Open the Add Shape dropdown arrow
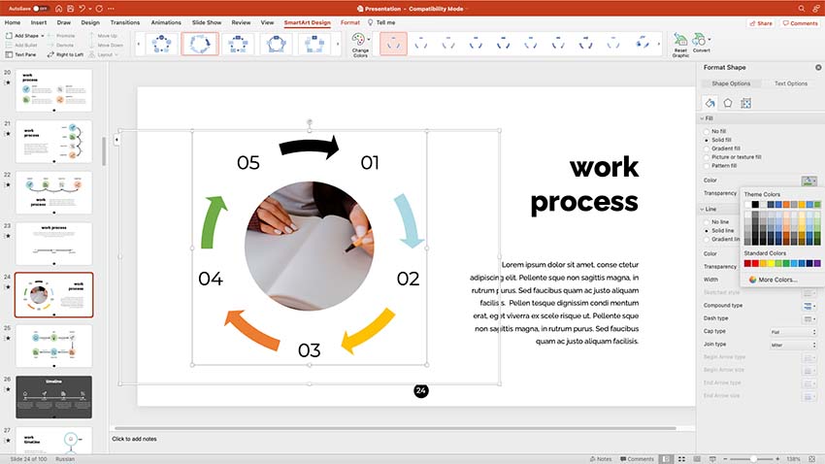This screenshot has width=825, height=464. coord(43,36)
